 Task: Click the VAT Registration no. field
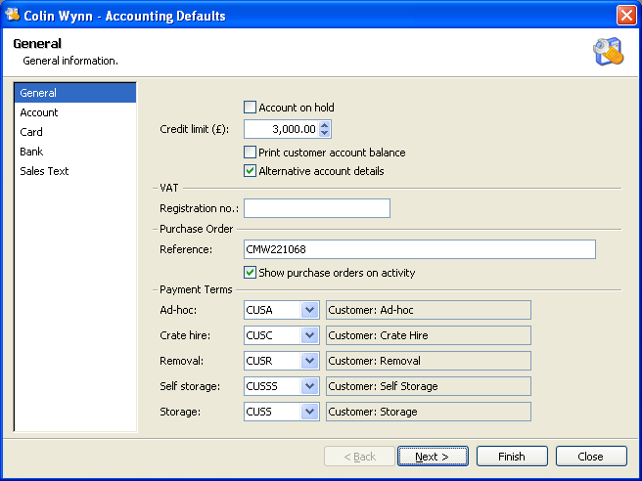[316, 208]
